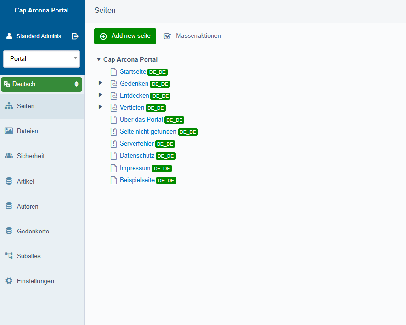Image resolution: width=406 pixels, height=325 pixels.
Task: Select the Startseite tree item
Action: tap(133, 72)
